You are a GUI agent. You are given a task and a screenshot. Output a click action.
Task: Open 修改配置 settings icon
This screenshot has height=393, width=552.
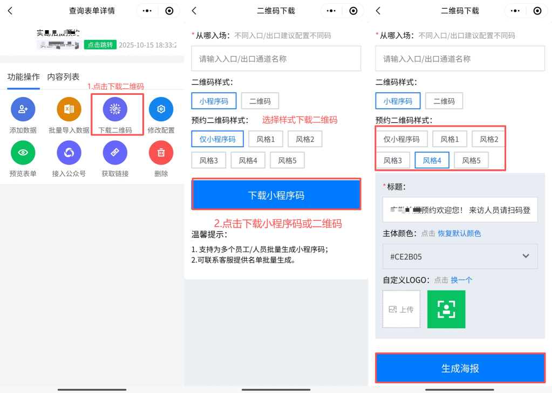point(161,109)
